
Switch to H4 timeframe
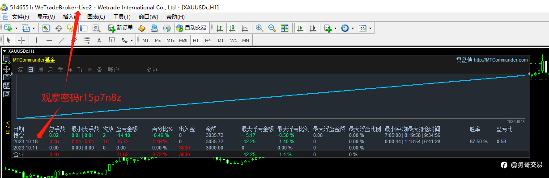point(208,40)
